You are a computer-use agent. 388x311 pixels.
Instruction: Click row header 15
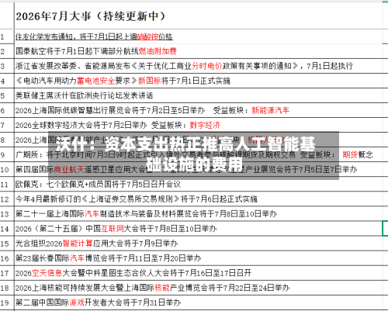[x=7, y=244]
